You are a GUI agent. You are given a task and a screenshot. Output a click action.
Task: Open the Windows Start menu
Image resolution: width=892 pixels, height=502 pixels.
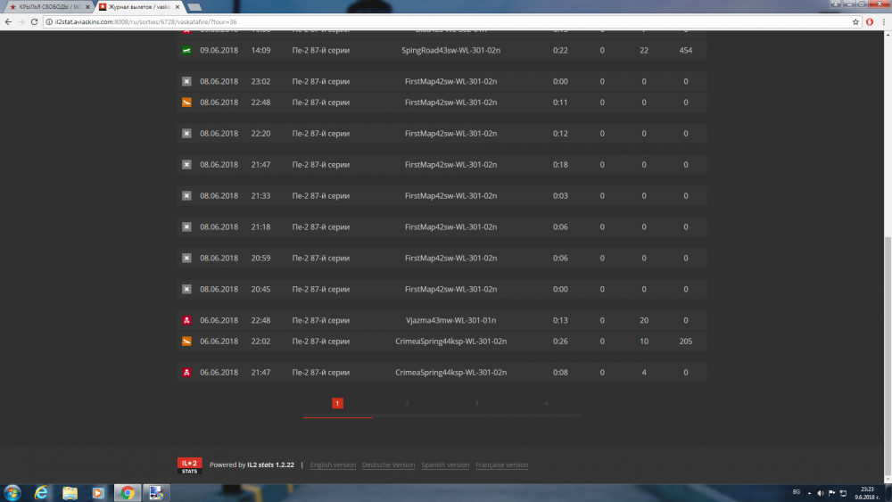coord(12,493)
